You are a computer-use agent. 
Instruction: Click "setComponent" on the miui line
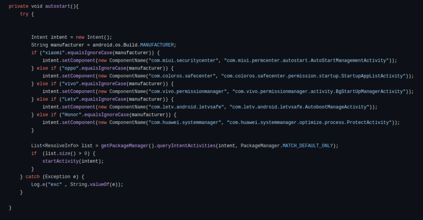pyautogui.click(x=78, y=61)
